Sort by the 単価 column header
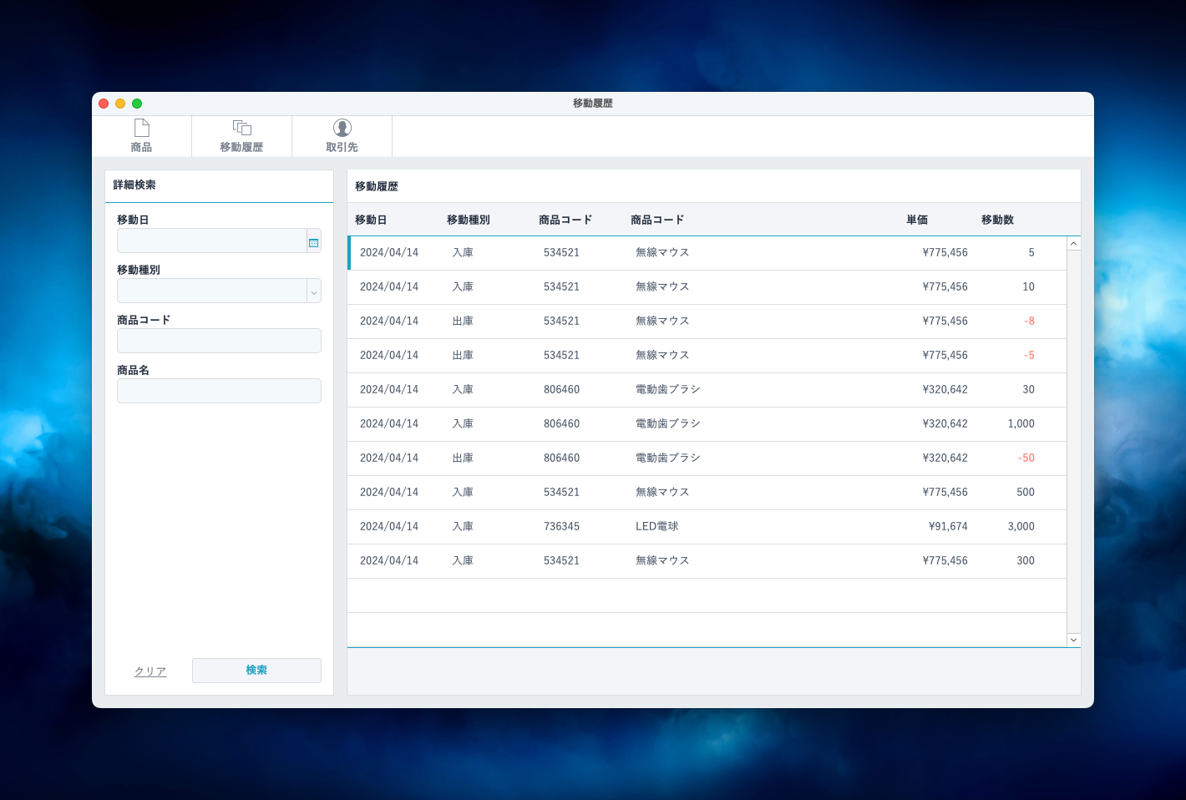 [x=917, y=219]
